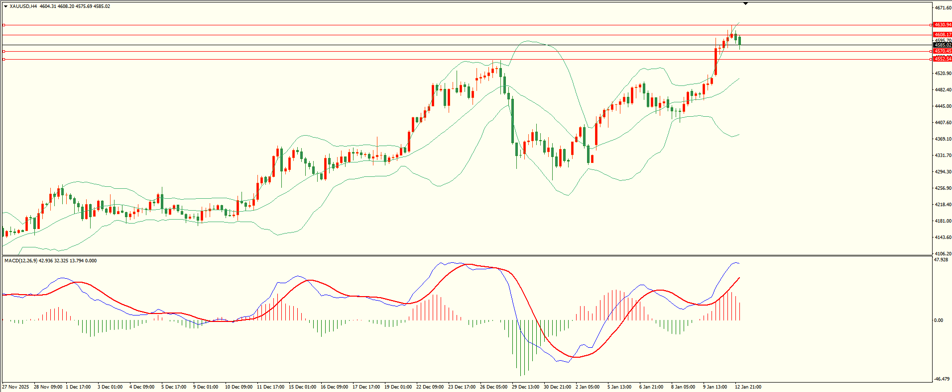The width and height of the screenshot is (952, 392).
Task: Click the black 4585.02 current price label
Action: 943,45
